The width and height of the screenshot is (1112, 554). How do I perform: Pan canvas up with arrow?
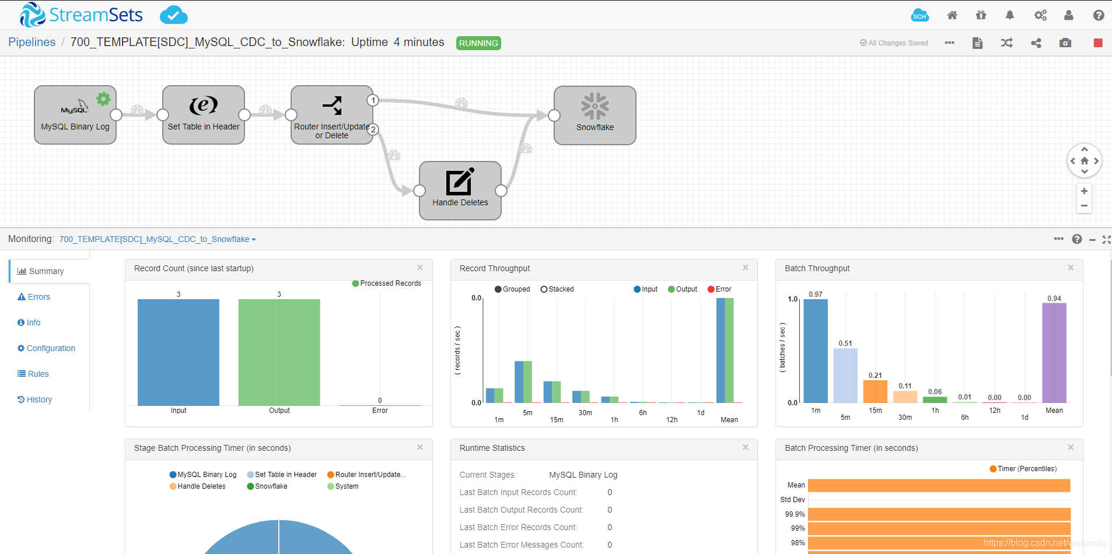(x=1085, y=149)
